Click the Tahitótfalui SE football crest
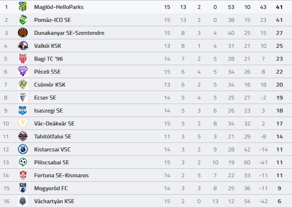Image resolution: width=292 pixels, height=208 pixels. coord(23,136)
